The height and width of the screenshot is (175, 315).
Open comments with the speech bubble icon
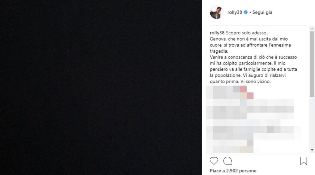227,161
